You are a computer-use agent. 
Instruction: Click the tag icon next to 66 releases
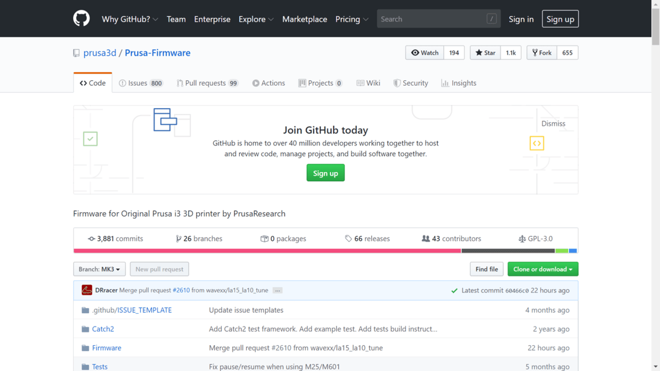point(348,239)
